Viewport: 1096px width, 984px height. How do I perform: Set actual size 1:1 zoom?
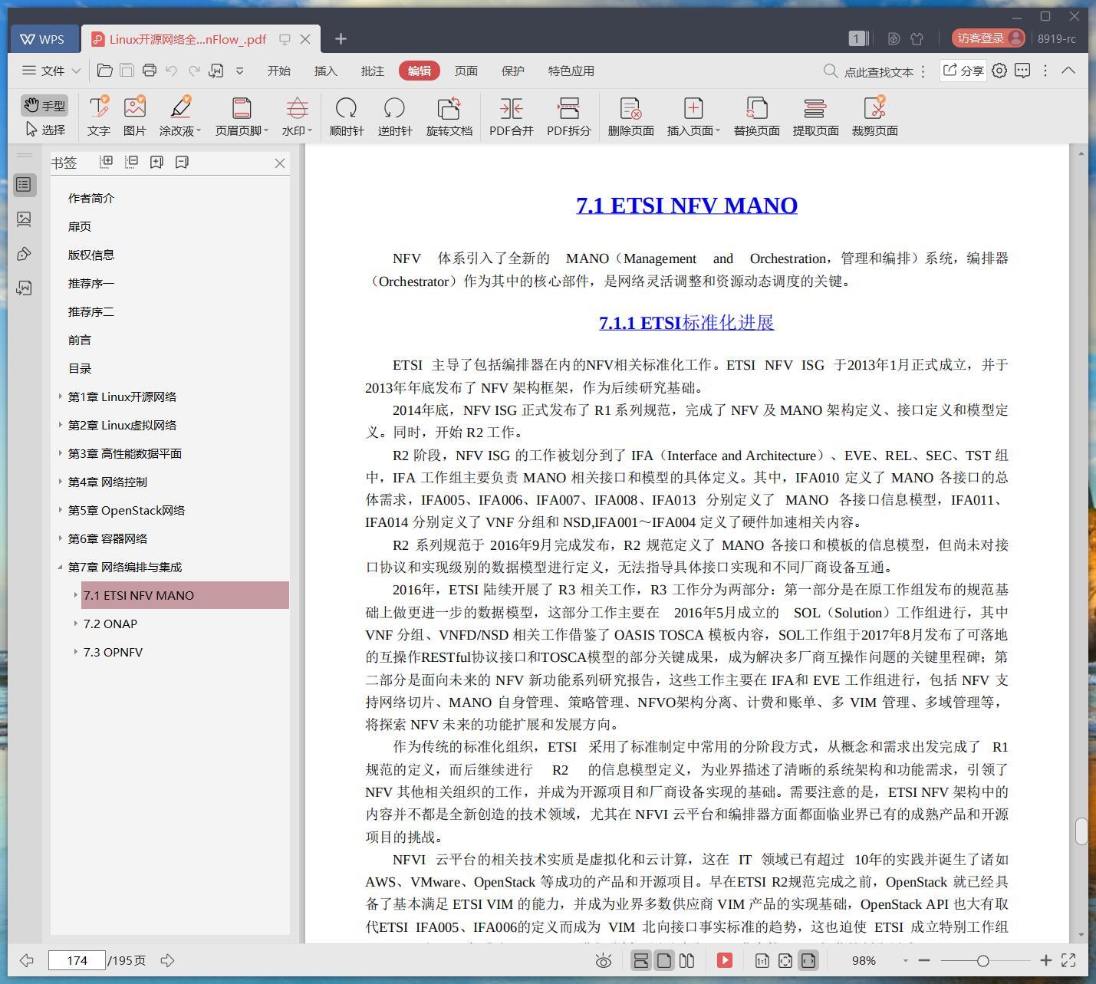(762, 960)
